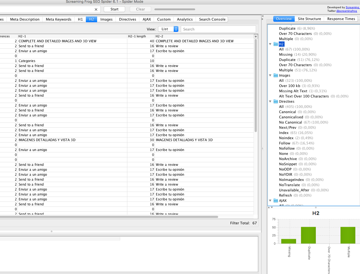The width and height of the screenshot is (360, 274).
Task: Open the Meta Description tab
Action: coord(25,19)
